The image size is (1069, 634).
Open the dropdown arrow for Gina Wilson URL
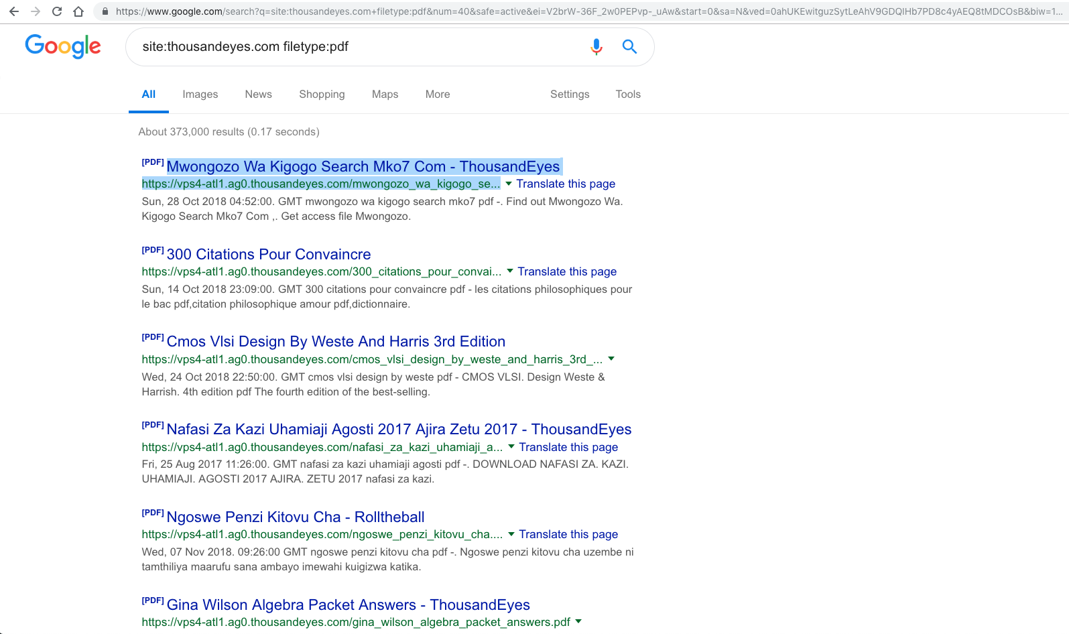point(578,622)
